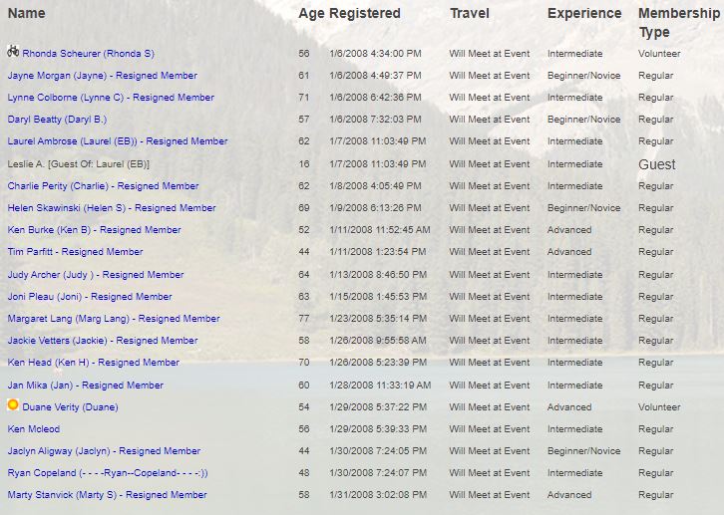The image size is (724, 515).
Task: Click registration time 1/6/2008 4:49:37 PM
Action: [375, 76]
